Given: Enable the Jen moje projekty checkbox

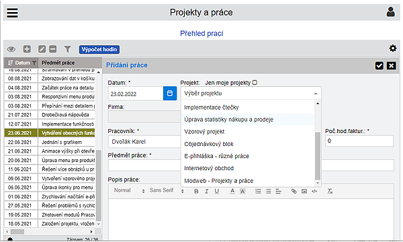Looking at the screenshot, I should click(x=255, y=82).
